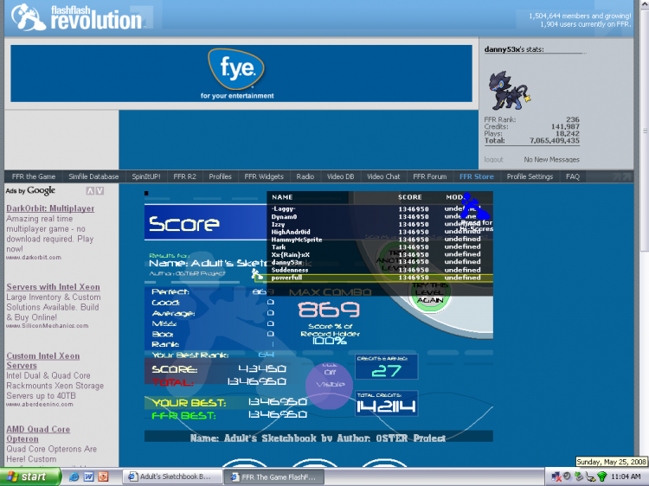Open the FFR the Game menu item
The height and width of the screenshot is (486, 649).
[34, 176]
